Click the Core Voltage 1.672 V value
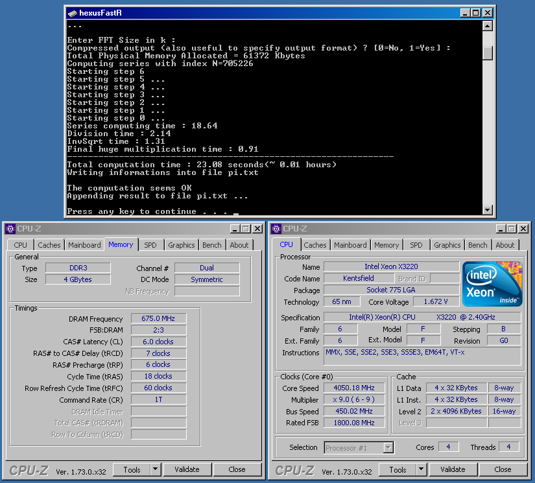The width and height of the screenshot is (535, 483). click(x=436, y=301)
